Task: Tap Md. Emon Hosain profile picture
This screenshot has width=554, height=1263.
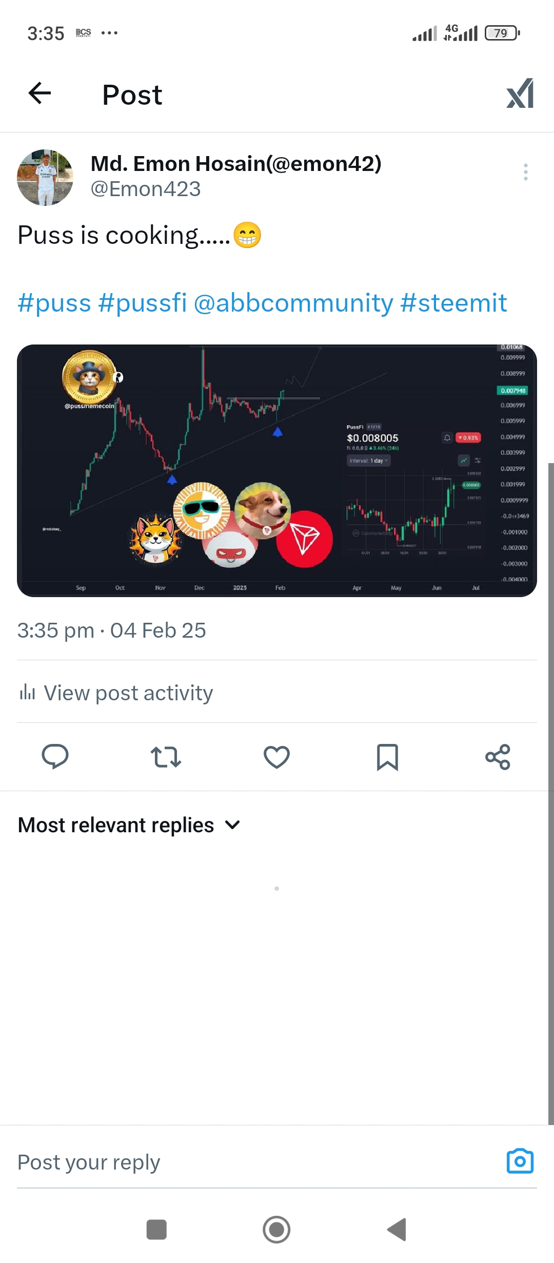Action: [45, 178]
